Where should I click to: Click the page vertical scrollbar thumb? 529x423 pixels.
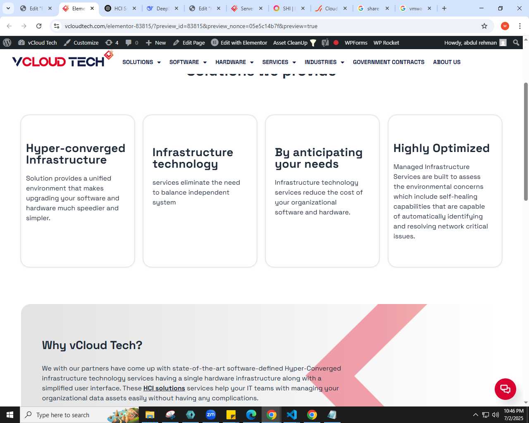(x=526, y=142)
